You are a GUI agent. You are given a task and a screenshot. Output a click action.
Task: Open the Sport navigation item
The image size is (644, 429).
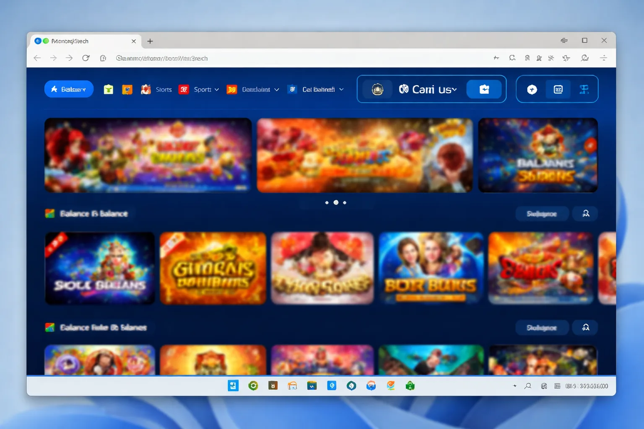pos(202,89)
